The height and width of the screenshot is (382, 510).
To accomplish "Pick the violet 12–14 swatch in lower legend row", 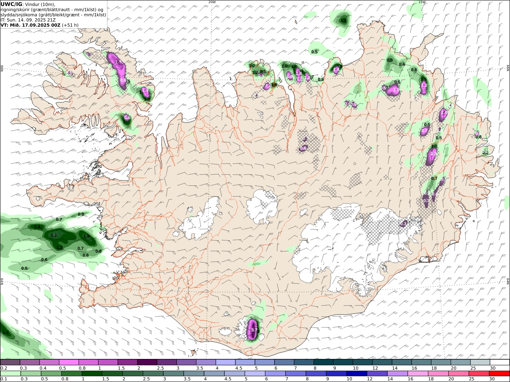I will point(377,374).
